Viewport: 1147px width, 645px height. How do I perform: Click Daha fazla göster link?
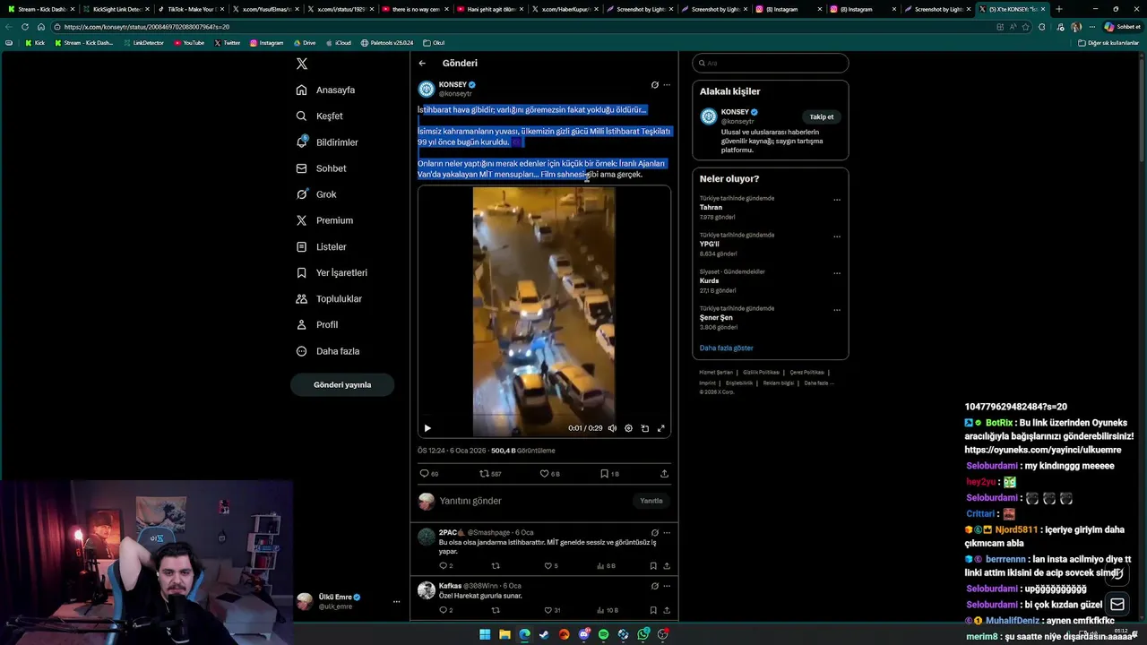tap(726, 348)
